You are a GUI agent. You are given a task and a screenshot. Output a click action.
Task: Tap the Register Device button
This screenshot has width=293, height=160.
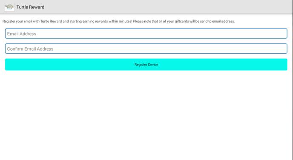pos(146,64)
